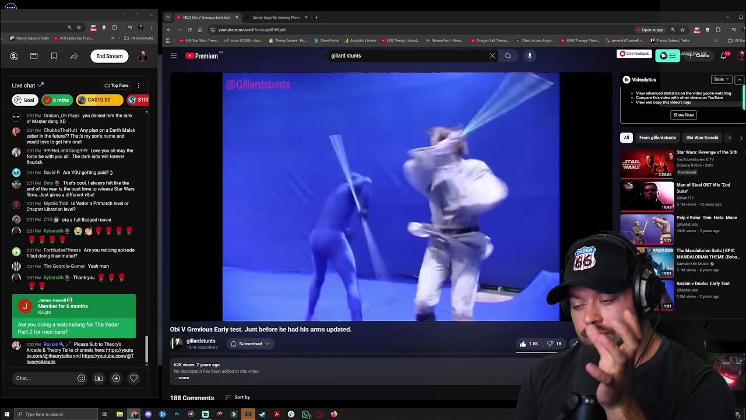Click Create button in YouTube header

click(699, 55)
